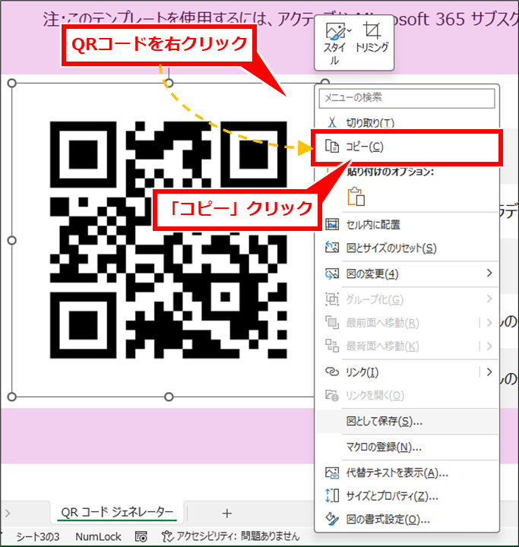Click the NumLock status indicator
The width and height of the screenshot is (519, 547).
click(98, 536)
